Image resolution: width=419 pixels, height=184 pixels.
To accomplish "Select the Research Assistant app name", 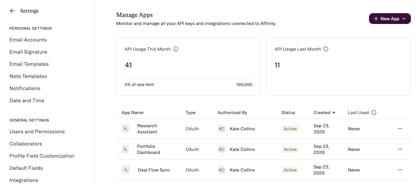I will (x=147, y=129).
